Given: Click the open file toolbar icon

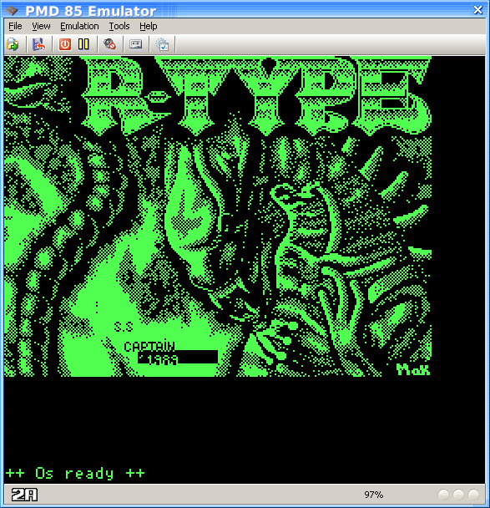Looking at the screenshot, I should pos(13,44).
